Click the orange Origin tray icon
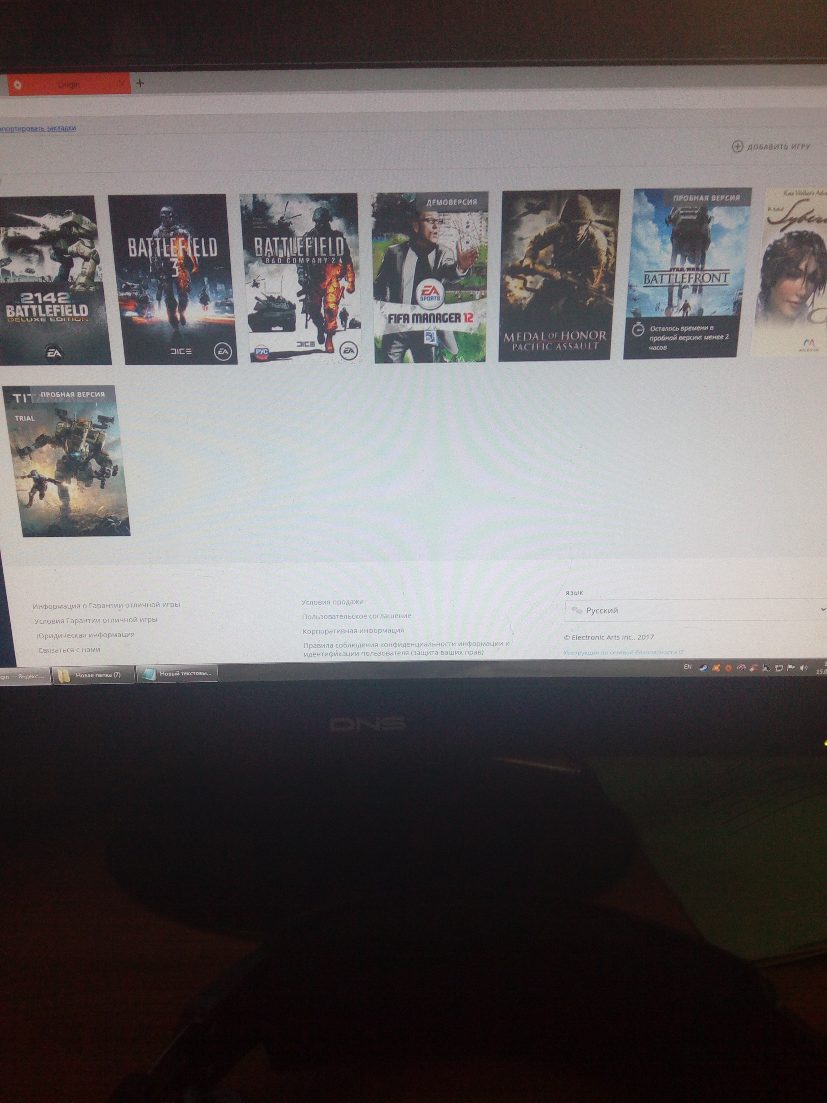This screenshot has height=1103, width=827. click(x=728, y=668)
